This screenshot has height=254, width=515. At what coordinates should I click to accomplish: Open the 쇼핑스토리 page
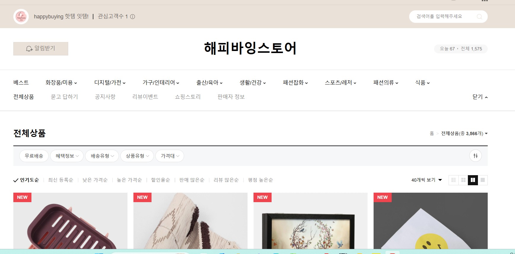click(188, 97)
